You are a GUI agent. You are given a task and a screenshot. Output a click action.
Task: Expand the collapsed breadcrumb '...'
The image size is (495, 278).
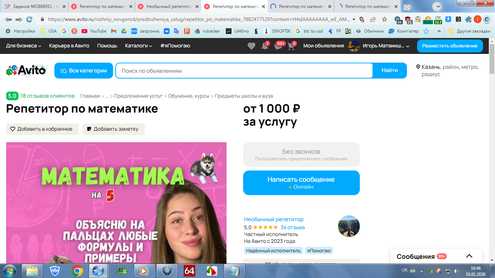(x=107, y=96)
